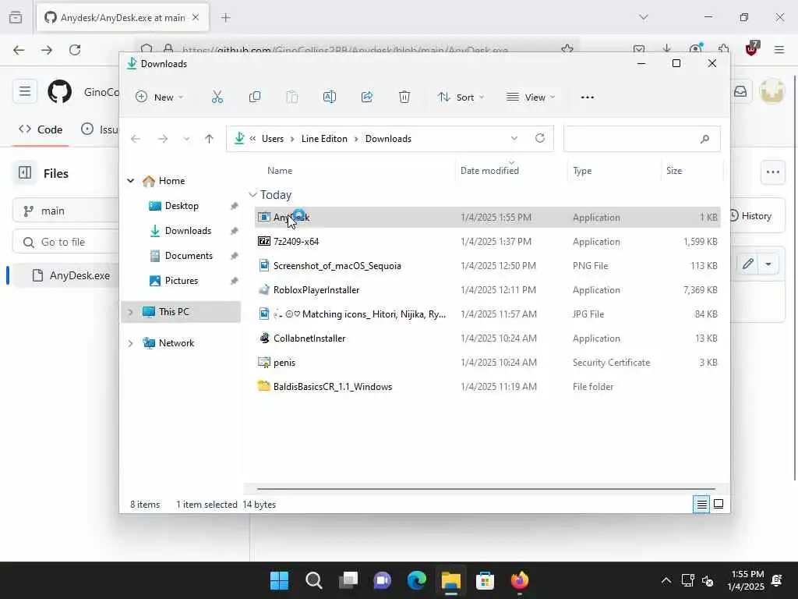Switch to large thumbnails view in status bar

(719, 505)
